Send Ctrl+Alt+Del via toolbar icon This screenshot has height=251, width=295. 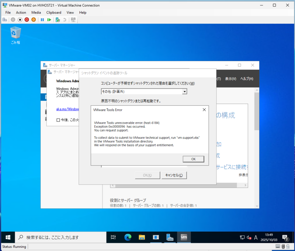(5, 20)
